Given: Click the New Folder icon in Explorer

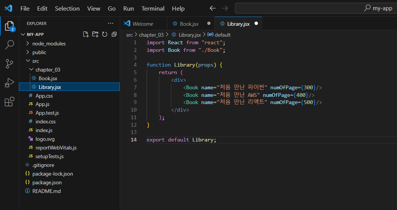Looking at the screenshot, I should (95, 34).
